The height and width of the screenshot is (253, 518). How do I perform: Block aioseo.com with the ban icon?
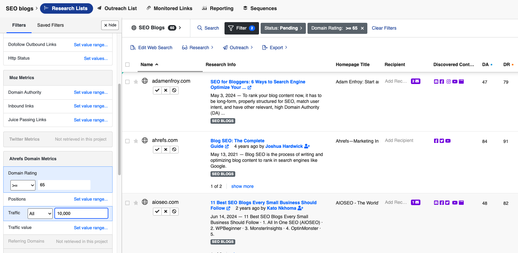tap(174, 211)
